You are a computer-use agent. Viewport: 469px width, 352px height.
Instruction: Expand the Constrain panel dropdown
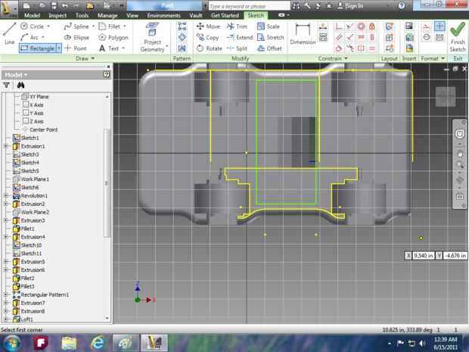pos(346,58)
